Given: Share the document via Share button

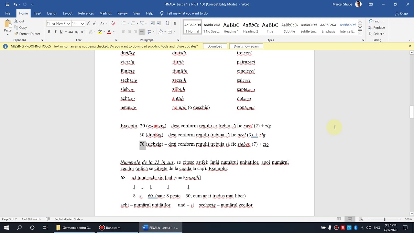Looking at the screenshot, I should point(401,14).
